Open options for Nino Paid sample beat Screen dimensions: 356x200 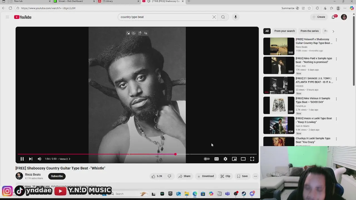point(336,59)
